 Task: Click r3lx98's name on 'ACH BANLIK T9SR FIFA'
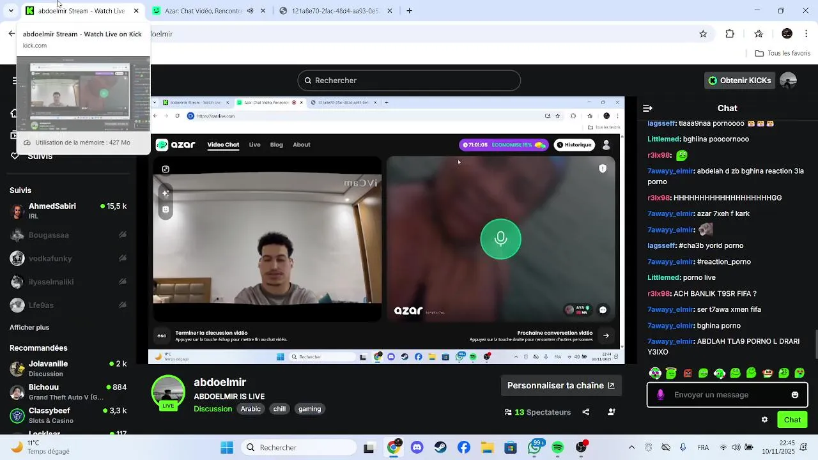[x=659, y=294]
